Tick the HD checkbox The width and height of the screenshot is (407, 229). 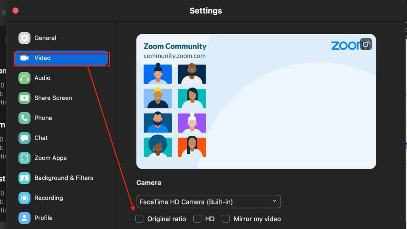[197, 219]
